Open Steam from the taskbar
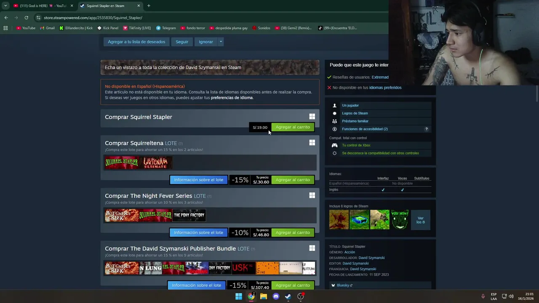Screen dimensions: 539x303 [288, 296]
